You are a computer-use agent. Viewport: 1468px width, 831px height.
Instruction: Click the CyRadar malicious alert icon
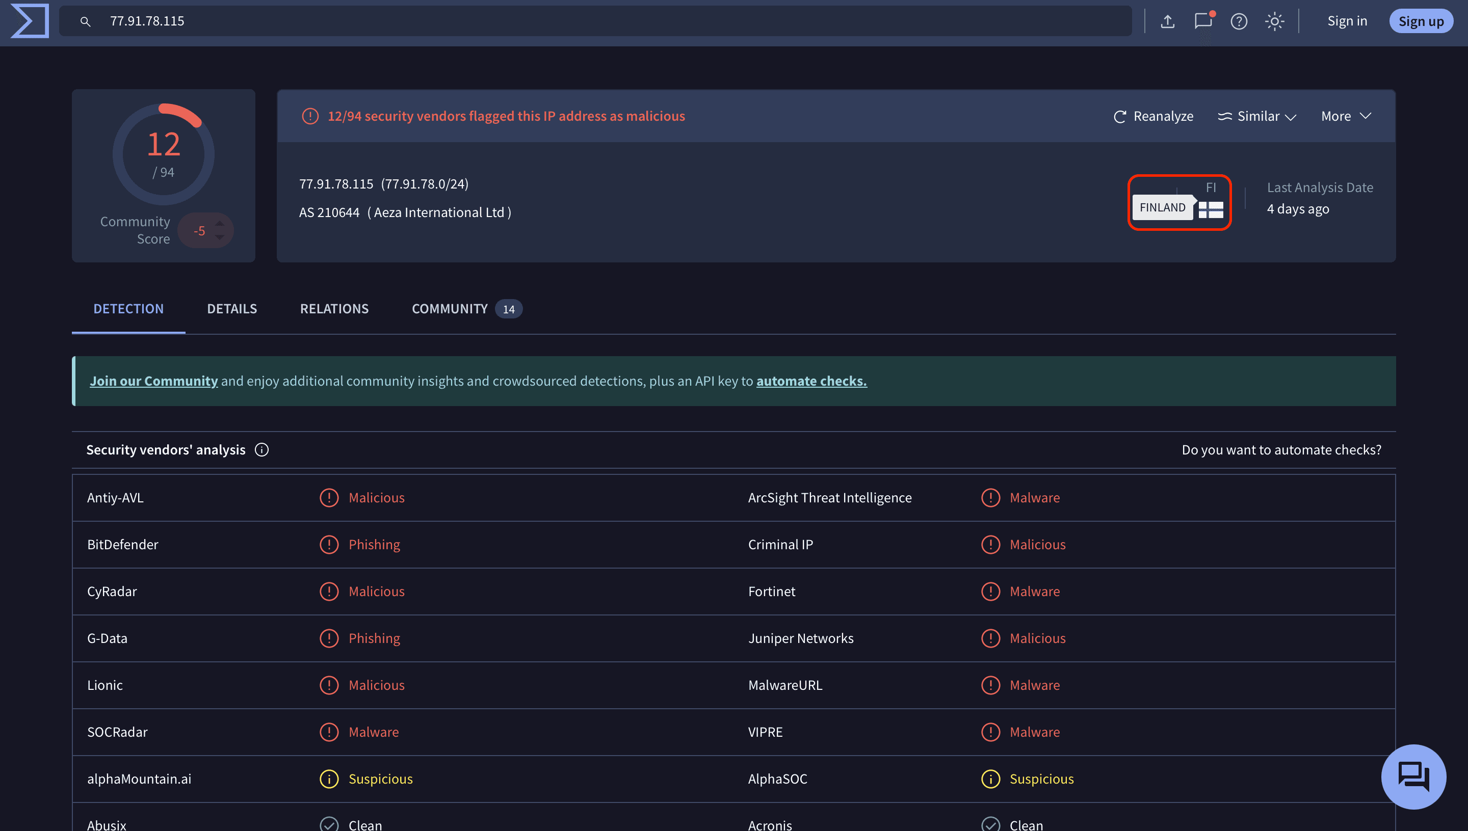[x=329, y=592]
